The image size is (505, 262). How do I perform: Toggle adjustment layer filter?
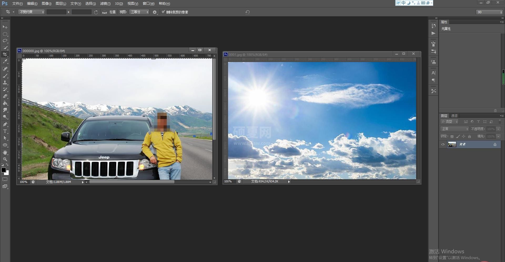[x=472, y=121]
